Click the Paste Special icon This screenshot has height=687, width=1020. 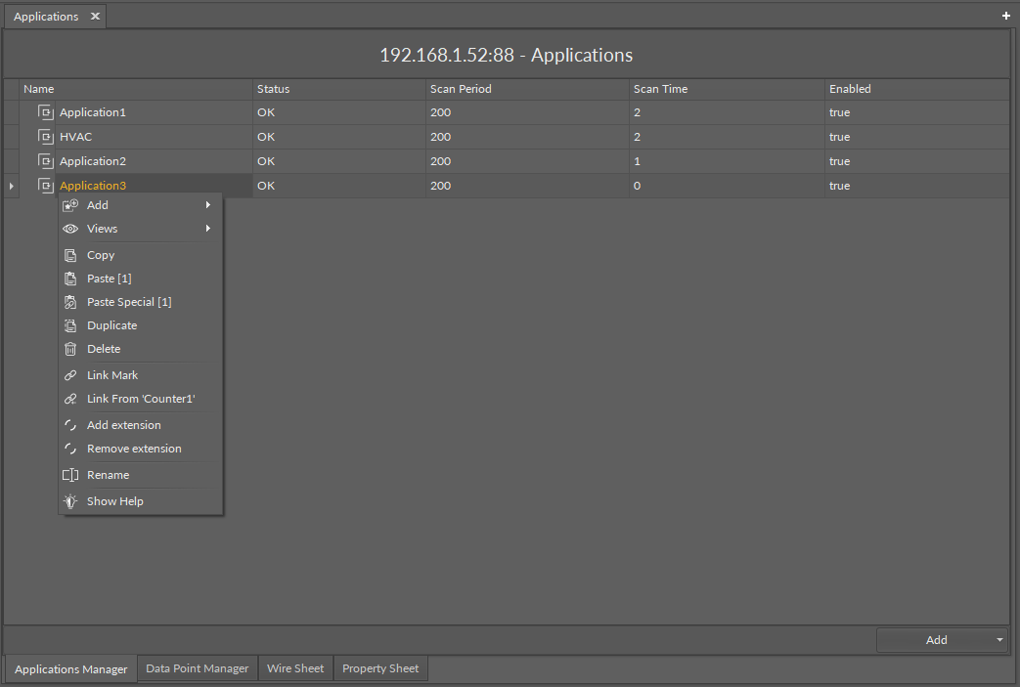click(x=70, y=302)
